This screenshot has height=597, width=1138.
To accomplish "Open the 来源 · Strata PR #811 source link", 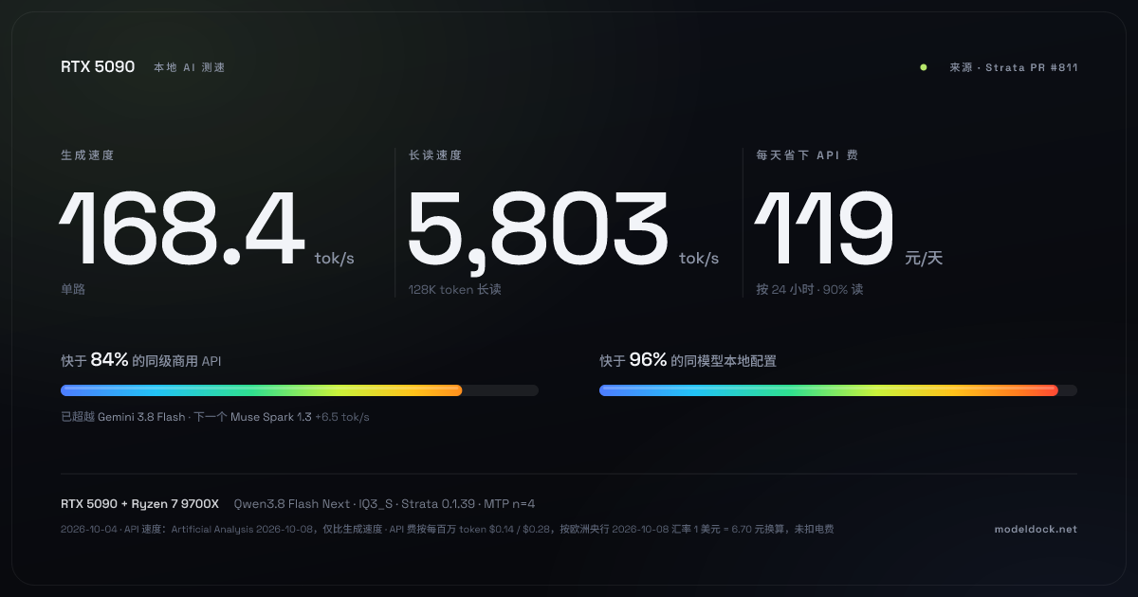I will pyautogui.click(x=1013, y=67).
